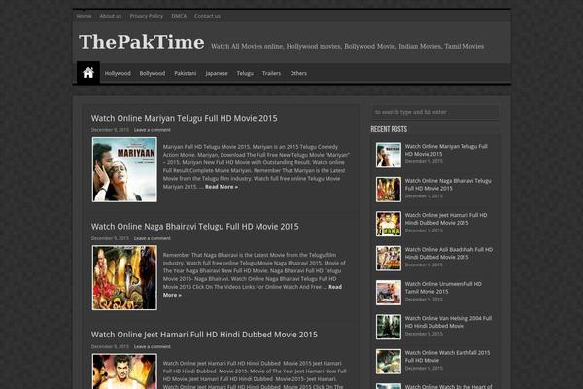Open the Contact us page
Screen dimensions: 583x389
coord(207,16)
